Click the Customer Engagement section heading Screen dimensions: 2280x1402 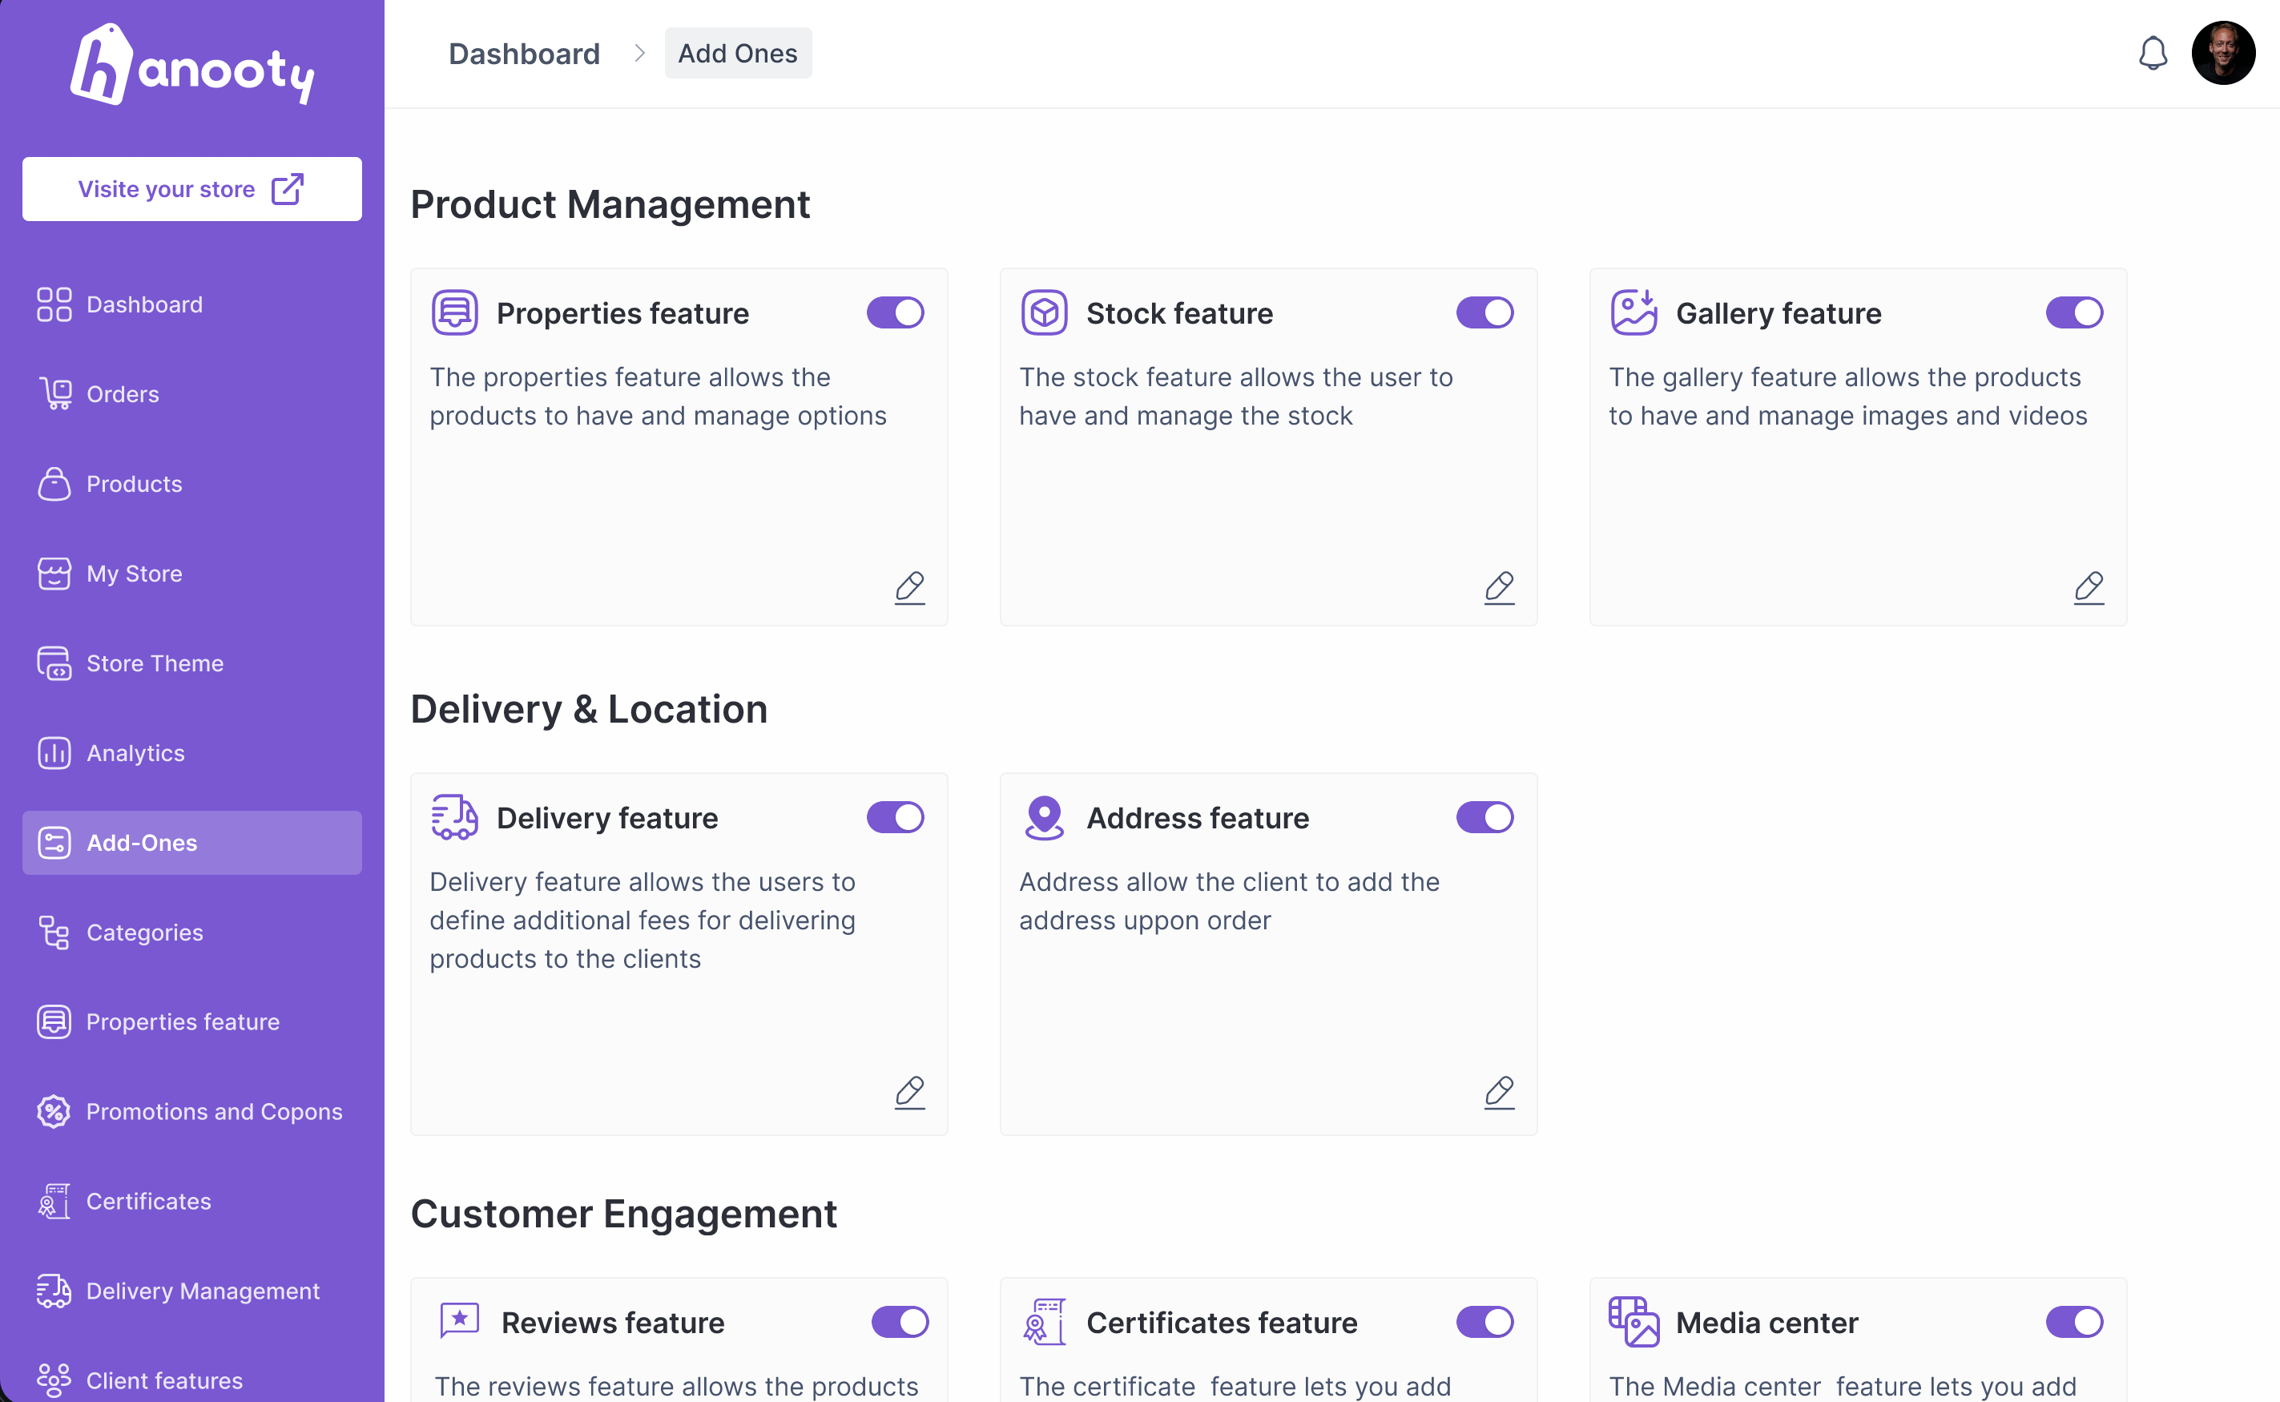[624, 1214]
